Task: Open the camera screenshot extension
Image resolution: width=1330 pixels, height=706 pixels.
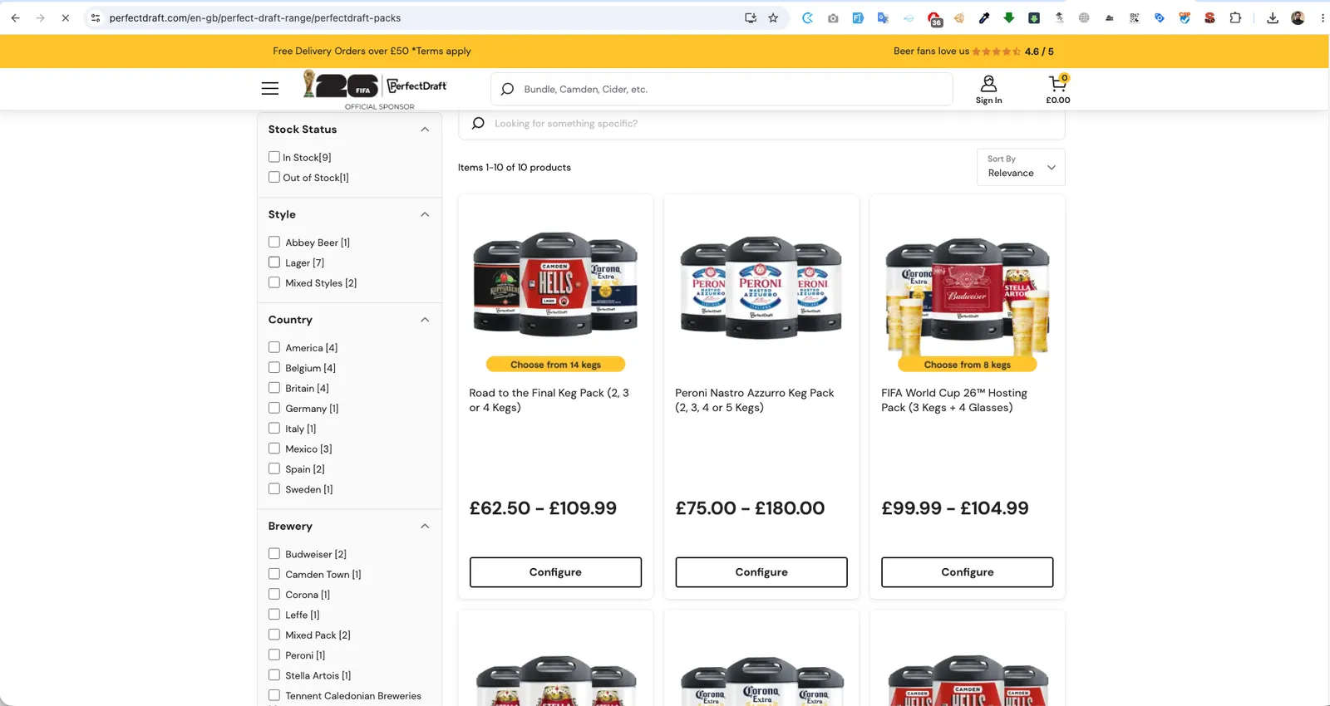Action: (x=833, y=17)
